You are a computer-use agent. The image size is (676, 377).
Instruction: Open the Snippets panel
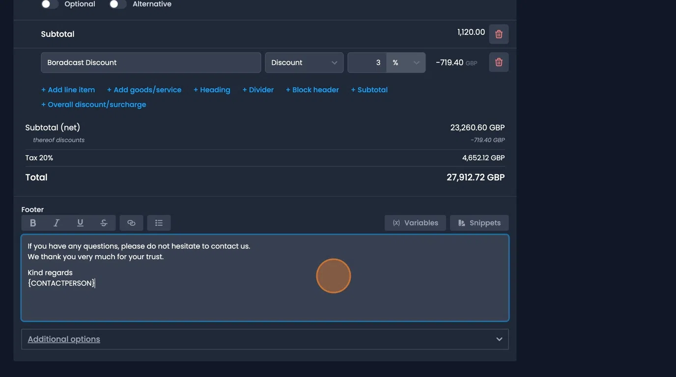pos(479,222)
